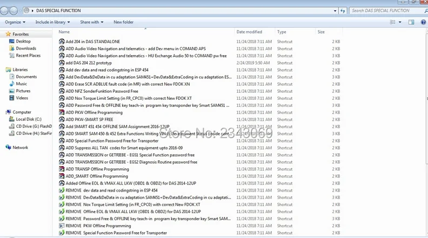Open Recent Places in the Favorites list
Screen dimensions: 428x238
click(28, 56)
